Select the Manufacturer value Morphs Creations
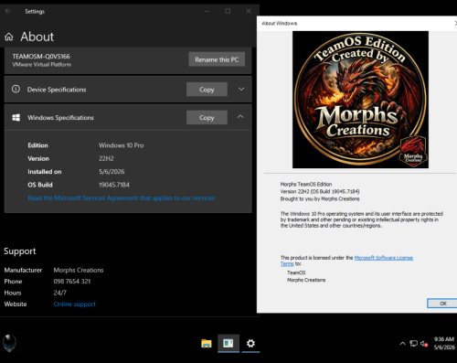The width and height of the screenshot is (457, 363). (x=79, y=270)
